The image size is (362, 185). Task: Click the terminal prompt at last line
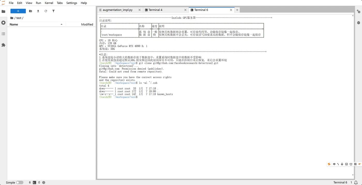[118, 97]
